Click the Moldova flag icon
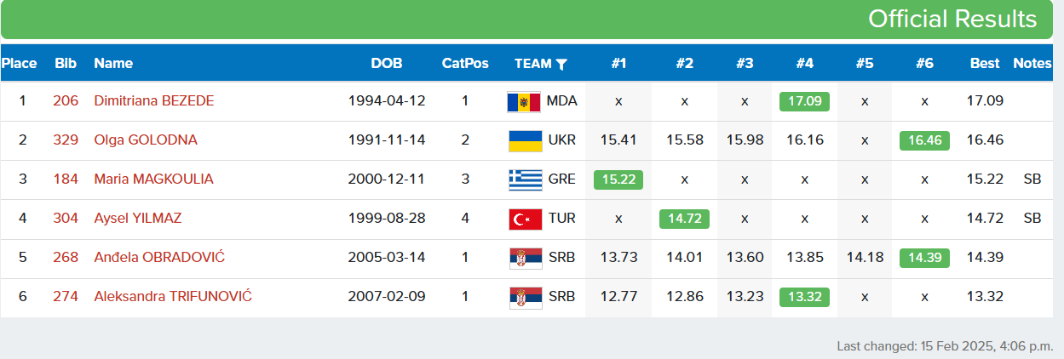This screenshot has width=1064, height=359. point(524,101)
